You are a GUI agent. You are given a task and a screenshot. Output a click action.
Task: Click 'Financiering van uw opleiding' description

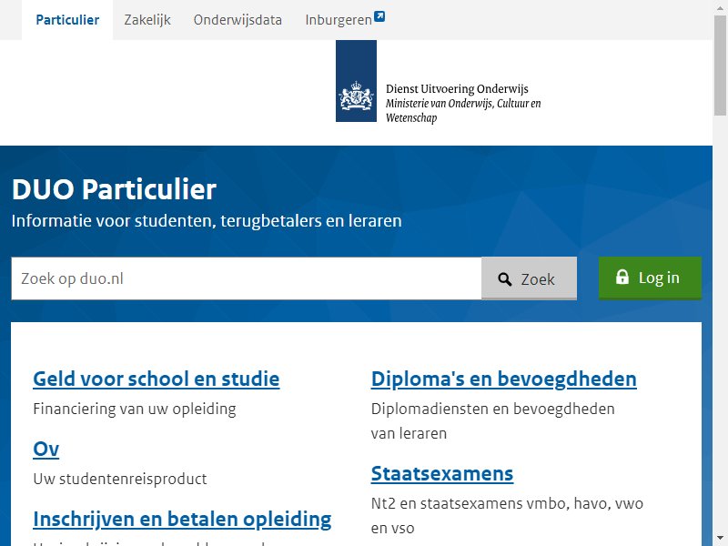[x=135, y=409]
